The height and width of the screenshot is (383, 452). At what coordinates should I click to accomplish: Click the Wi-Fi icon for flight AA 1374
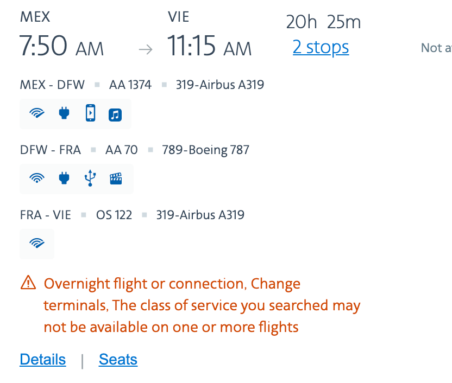tap(37, 113)
